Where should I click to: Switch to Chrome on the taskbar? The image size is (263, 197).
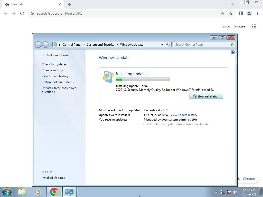point(54,192)
